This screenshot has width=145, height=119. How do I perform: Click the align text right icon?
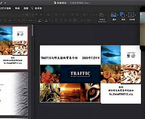[65, 20]
